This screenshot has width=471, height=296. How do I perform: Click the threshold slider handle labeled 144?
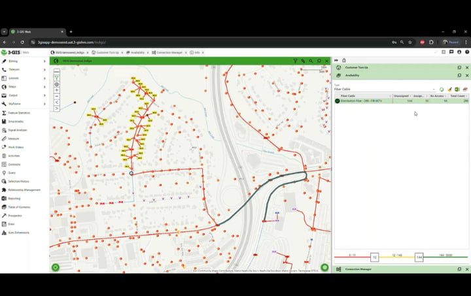(x=419, y=257)
